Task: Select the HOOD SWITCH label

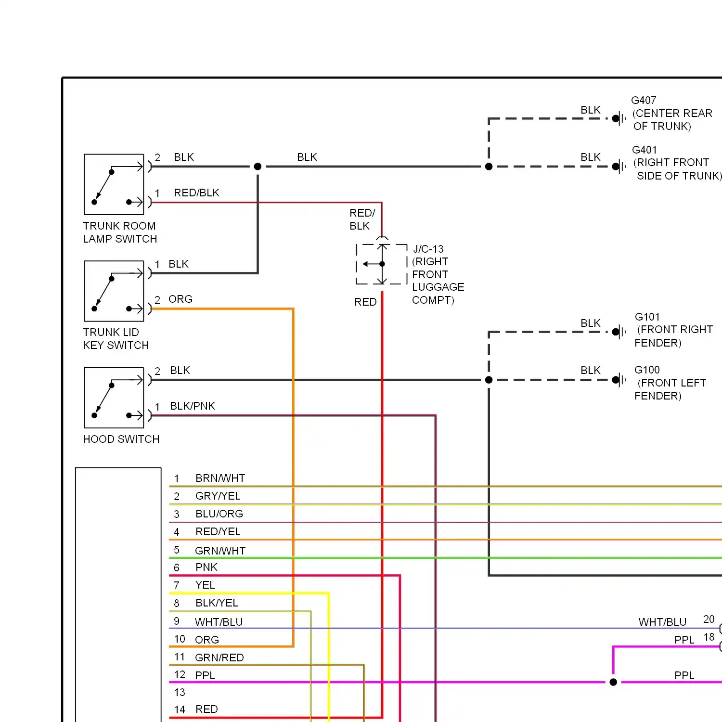Action: [x=121, y=439]
